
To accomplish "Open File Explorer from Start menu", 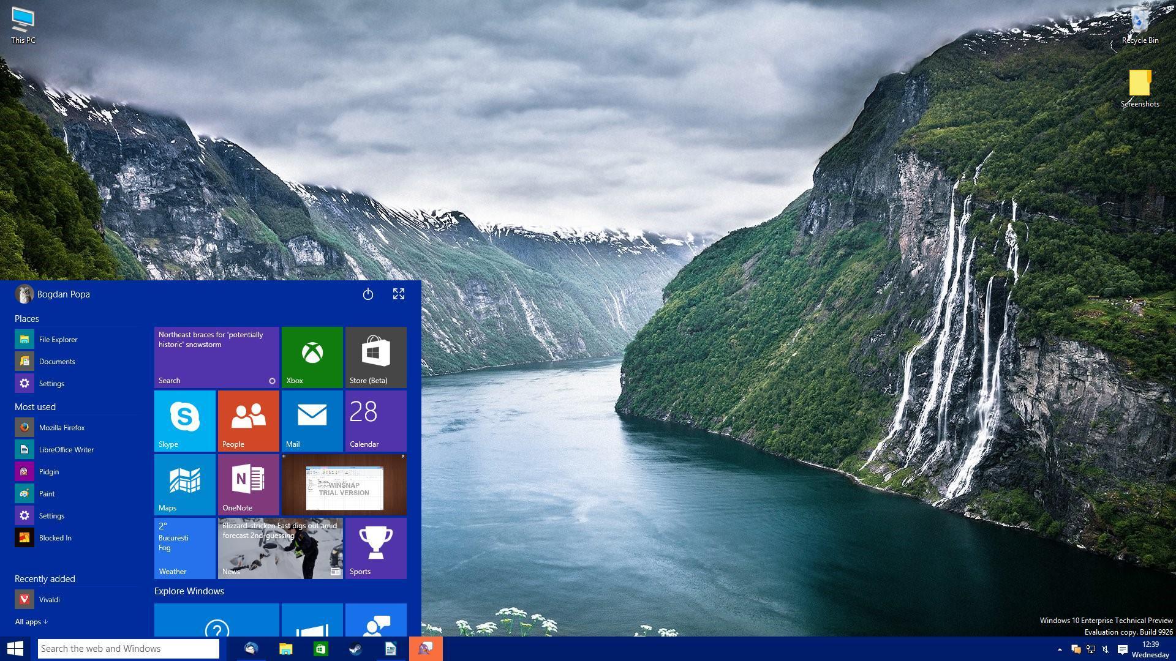I will pyautogui.click(x=58, y=338).
